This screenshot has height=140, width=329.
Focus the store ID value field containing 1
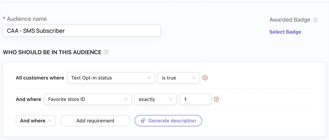coord(195,99)
